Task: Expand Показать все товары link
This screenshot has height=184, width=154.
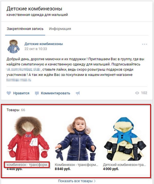Action: point(77,181)
